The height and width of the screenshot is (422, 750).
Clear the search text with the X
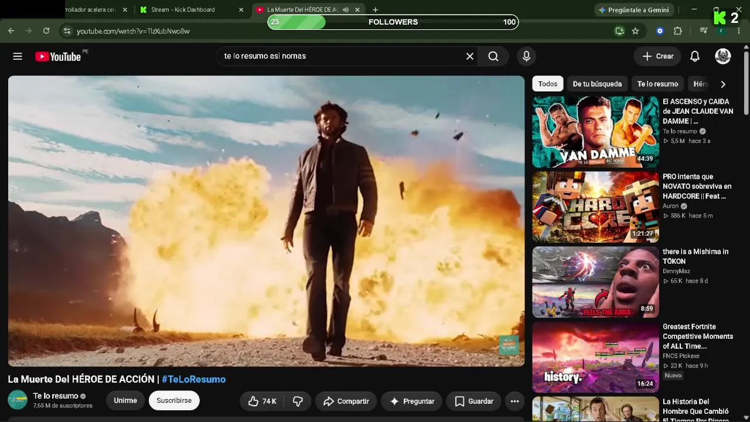pos(470,56)
